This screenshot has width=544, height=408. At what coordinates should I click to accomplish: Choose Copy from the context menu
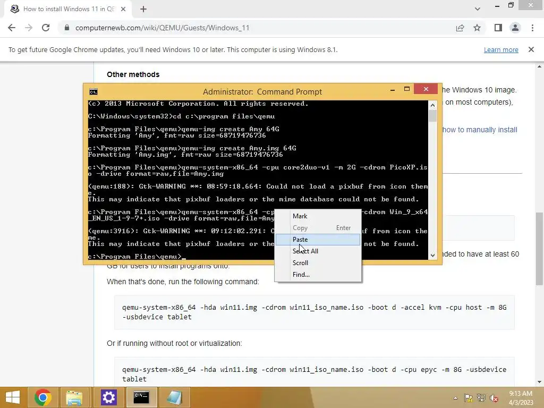coord(318,228)
